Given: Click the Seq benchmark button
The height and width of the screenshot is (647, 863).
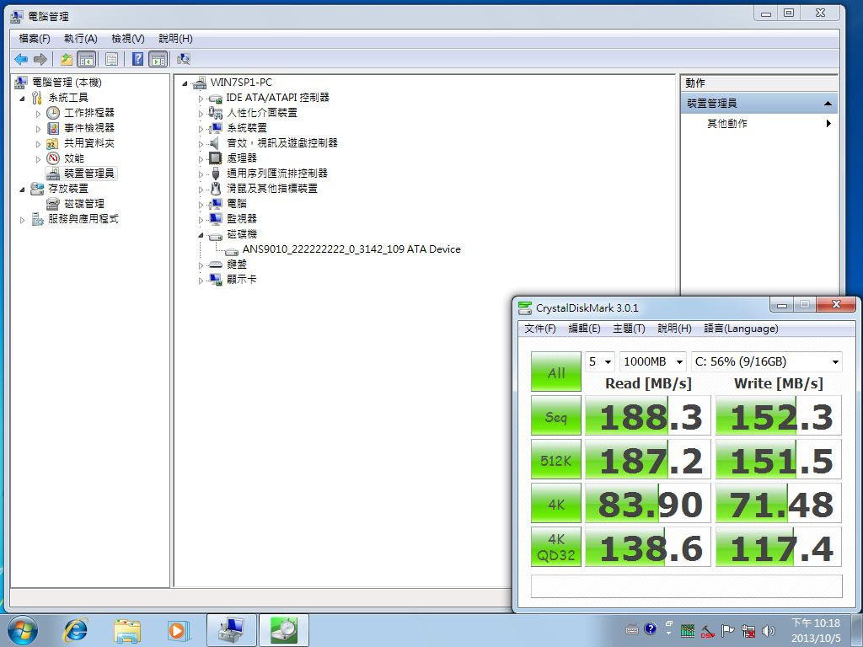Looking at the screenshot, I should click(x=556, y=416).
